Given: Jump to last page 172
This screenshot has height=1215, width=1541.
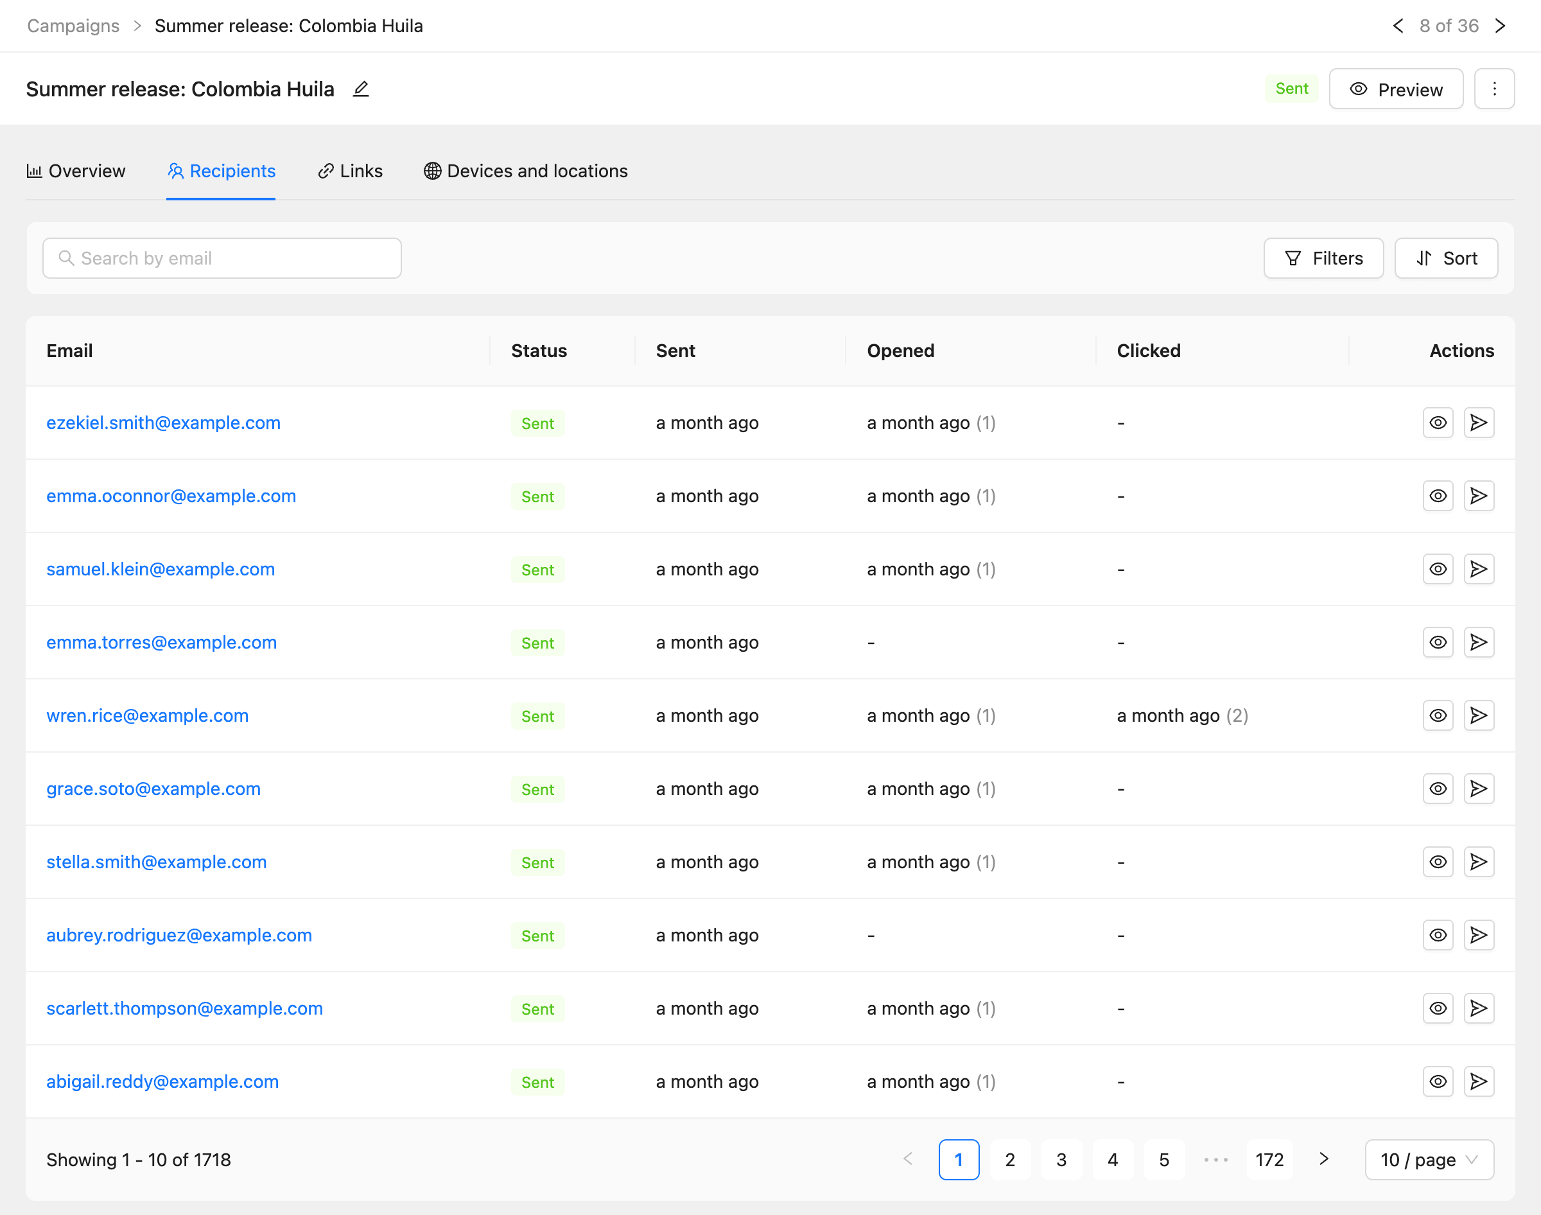Looking at the screenshot, I should [1269, 1160].
